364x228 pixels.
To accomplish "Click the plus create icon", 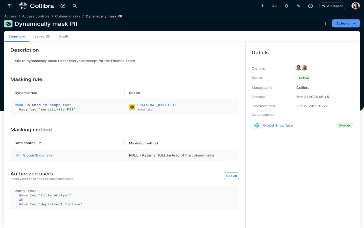I will [263, 6].
